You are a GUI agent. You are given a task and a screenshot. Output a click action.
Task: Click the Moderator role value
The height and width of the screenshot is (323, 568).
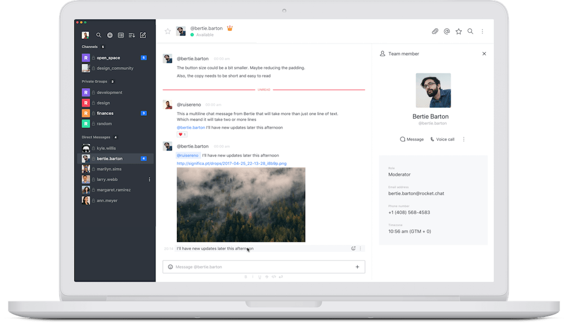pyautogui.click(x=399, y=175)
